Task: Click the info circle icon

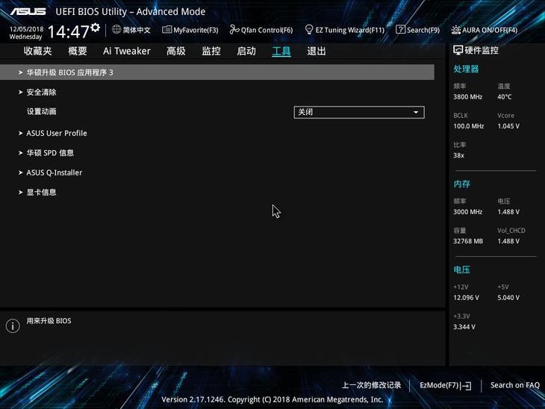Action: click(13, 326)
